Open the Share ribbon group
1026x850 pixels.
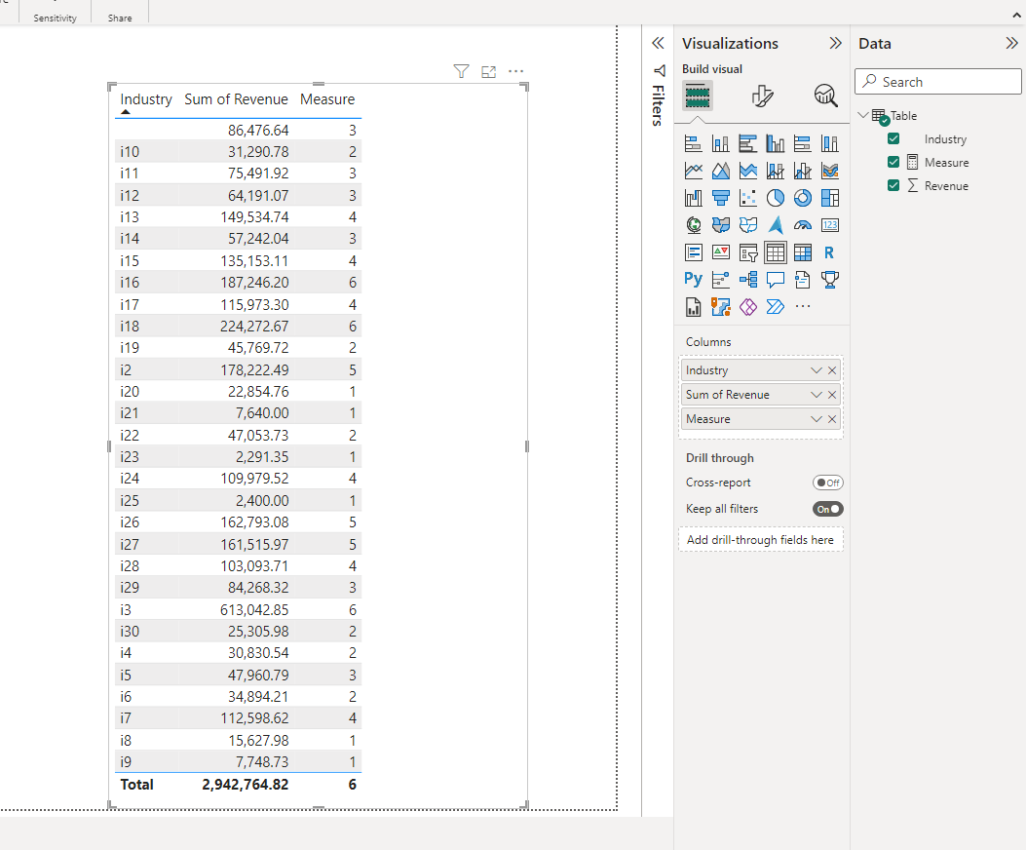click(x=120, y=18)
